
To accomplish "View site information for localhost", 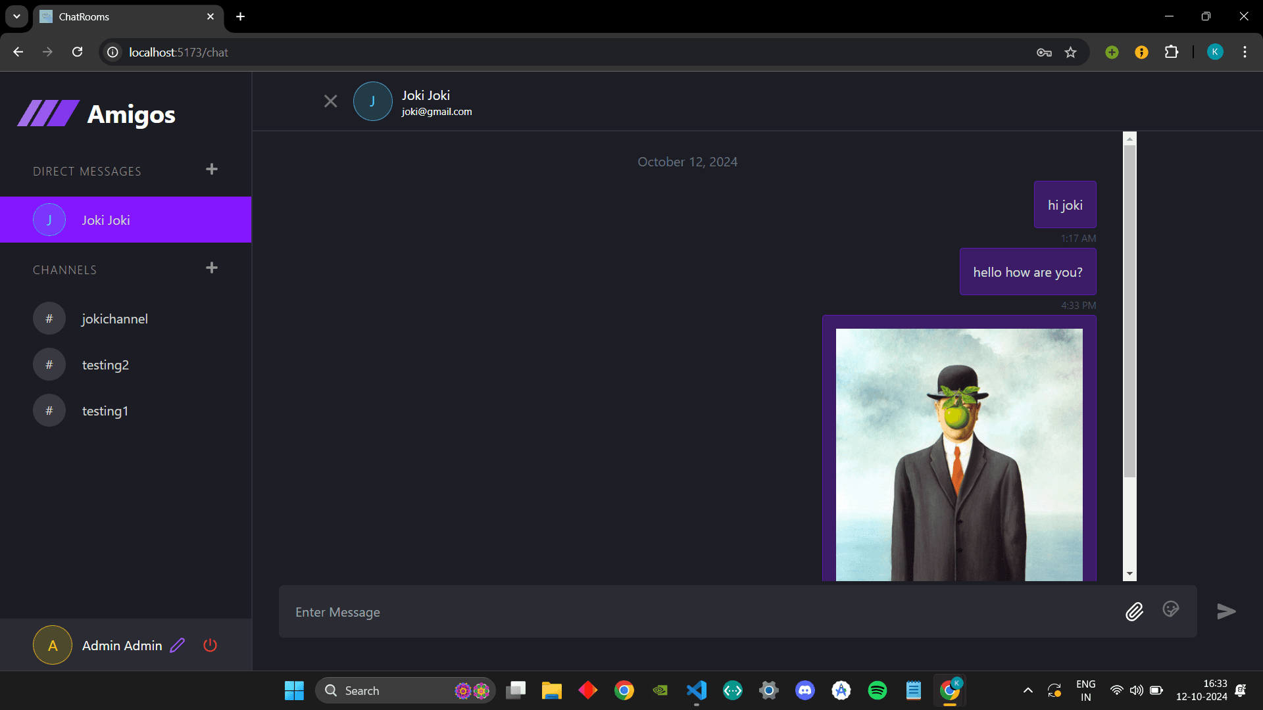I will 113,52.
